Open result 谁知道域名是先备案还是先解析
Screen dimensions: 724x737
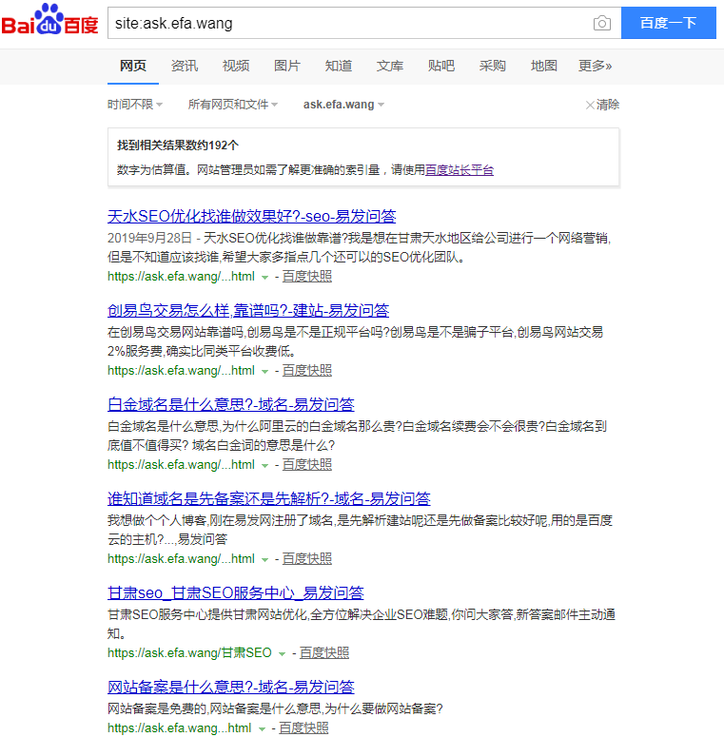click(x=269, y=498)
